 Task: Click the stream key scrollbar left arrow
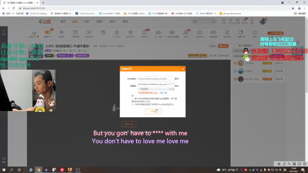pyautogui.click(x=139, y=89)
